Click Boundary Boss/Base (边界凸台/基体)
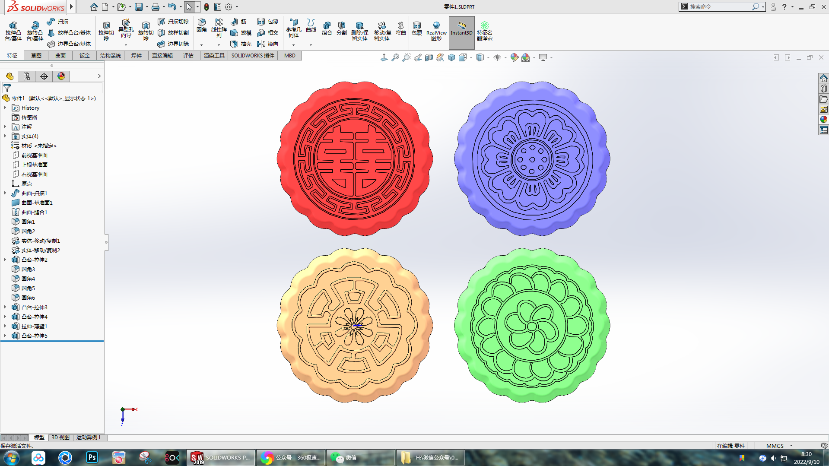The image size is (829, 466). tap(69, 44)
